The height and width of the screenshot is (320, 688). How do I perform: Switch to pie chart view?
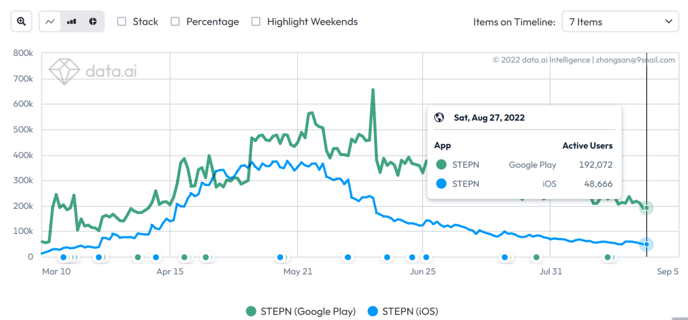(x=93, y=22)
